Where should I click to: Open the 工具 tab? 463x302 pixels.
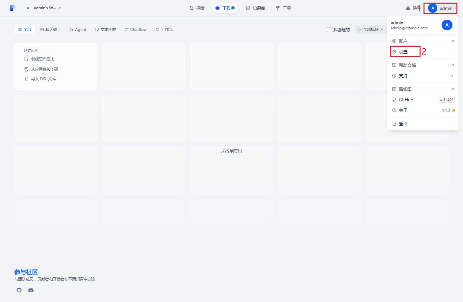click(x=283, y=8)
